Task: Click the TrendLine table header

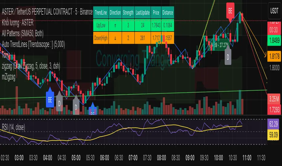Action: [x=101, y=13]
